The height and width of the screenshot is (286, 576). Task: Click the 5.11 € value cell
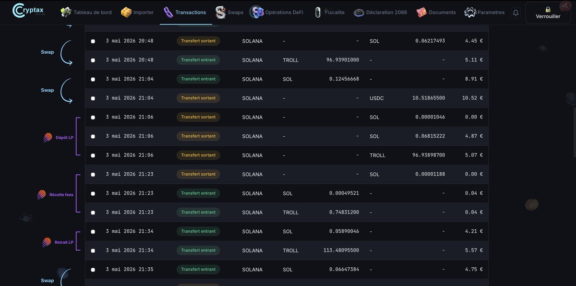[x=474, y=60]
